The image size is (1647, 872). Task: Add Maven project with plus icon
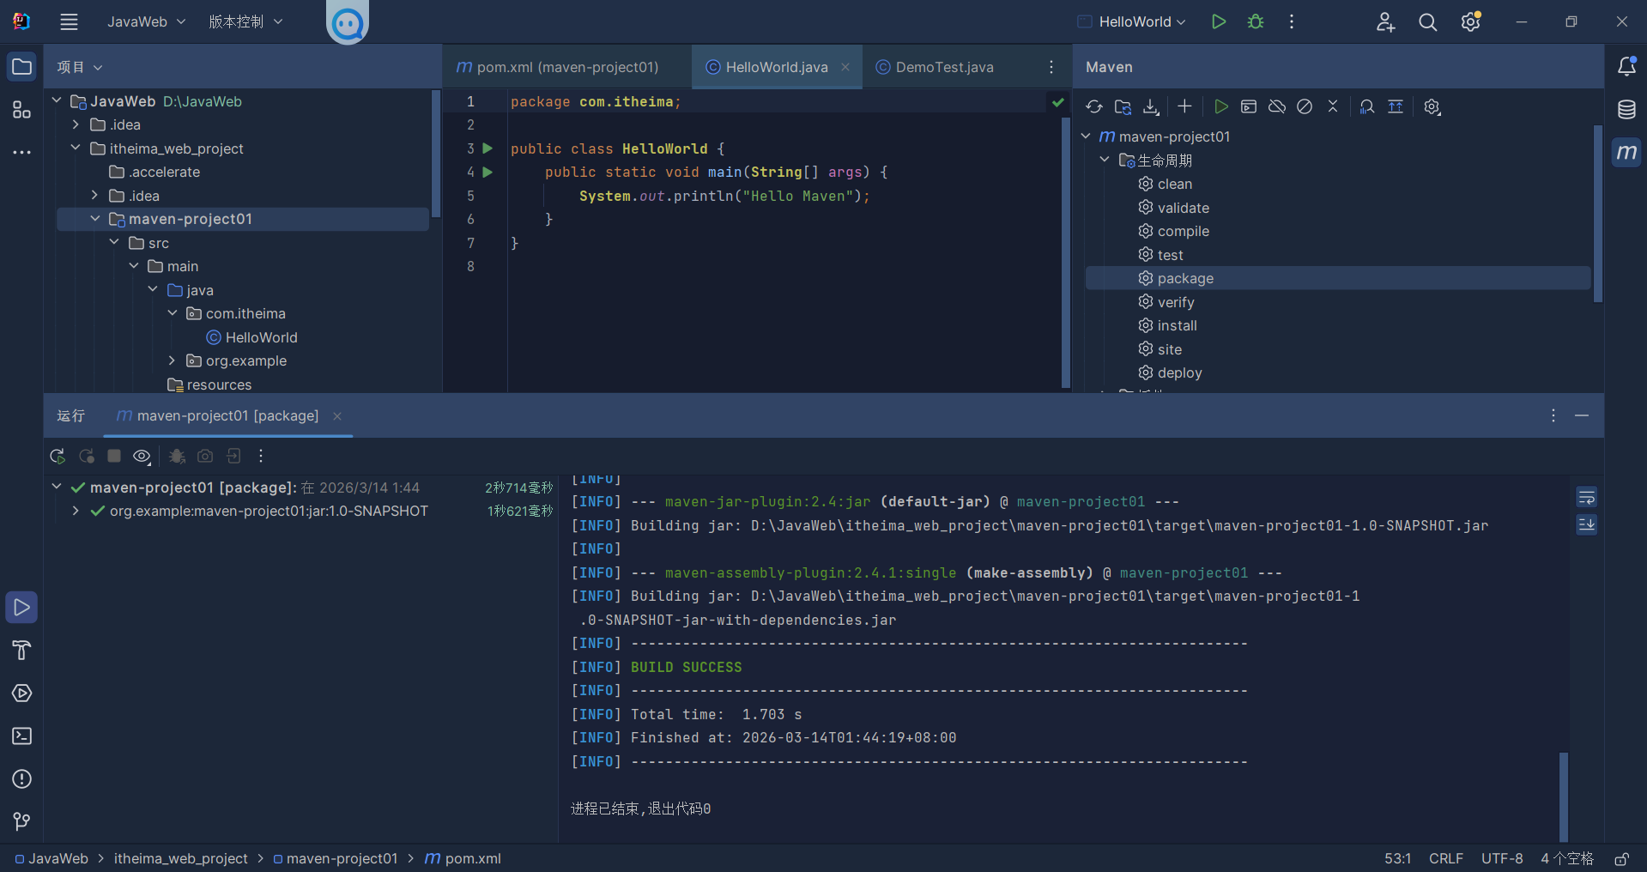[x=1184, y=106]
